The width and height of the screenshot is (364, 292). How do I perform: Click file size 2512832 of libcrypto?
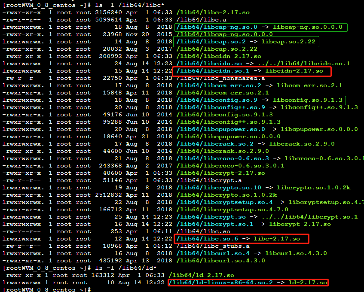point(108,195)
